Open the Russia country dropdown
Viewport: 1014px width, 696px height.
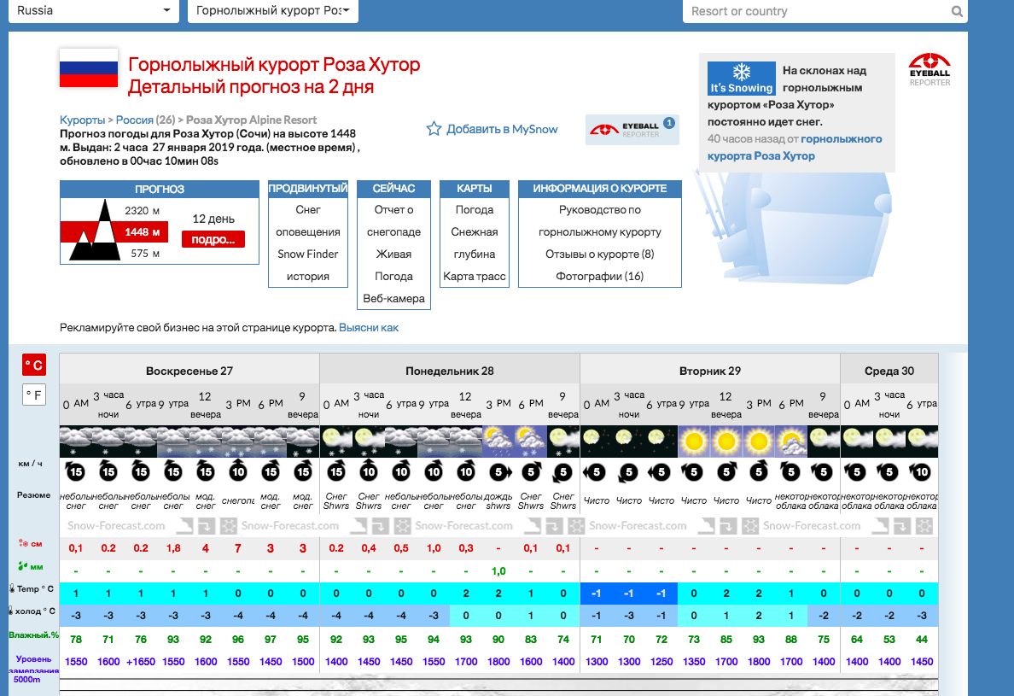(94, 11)
